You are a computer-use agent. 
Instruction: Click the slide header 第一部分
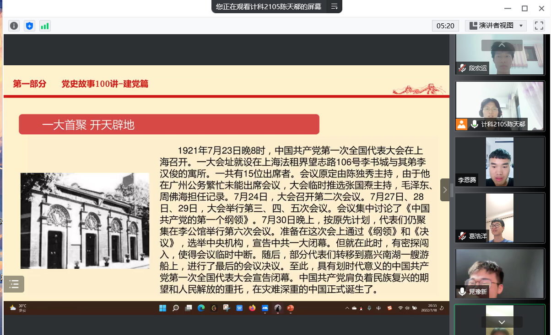[x=30, y=84]
